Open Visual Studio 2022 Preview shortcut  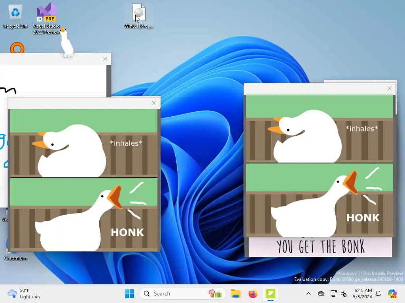coord(46,19)
